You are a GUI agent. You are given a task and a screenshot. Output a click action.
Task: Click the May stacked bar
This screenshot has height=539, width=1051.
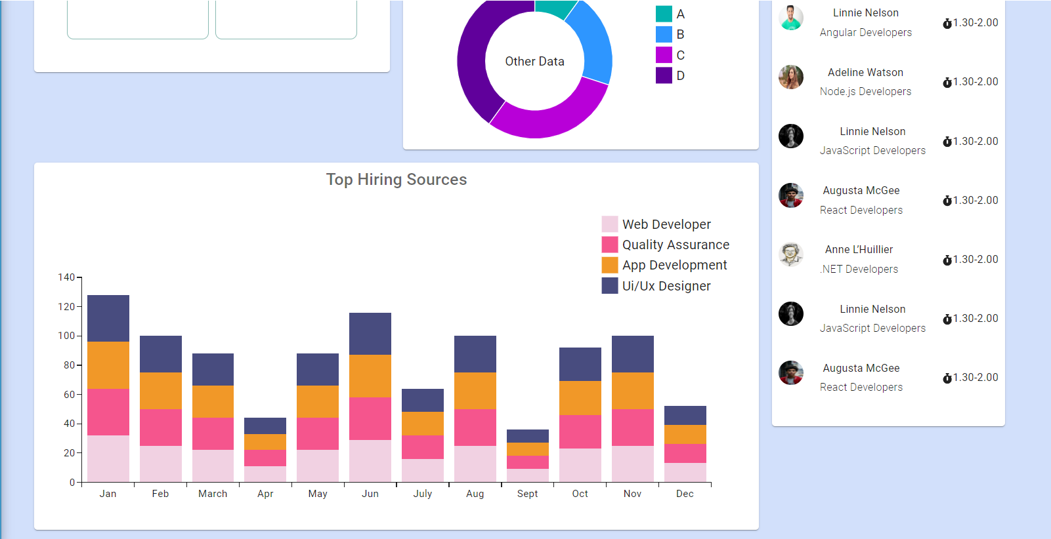318,418
